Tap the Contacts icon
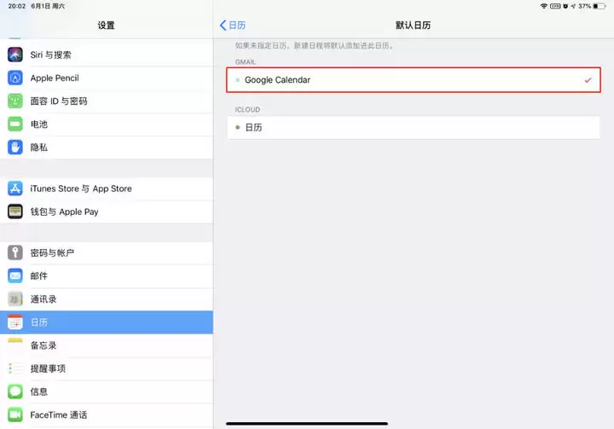The width and height of the screenshot is (614, 429). (15, 299)
